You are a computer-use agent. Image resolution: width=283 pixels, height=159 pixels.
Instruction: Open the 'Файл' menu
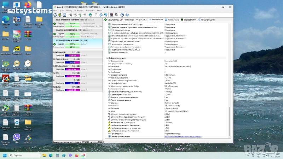[55, 11]
